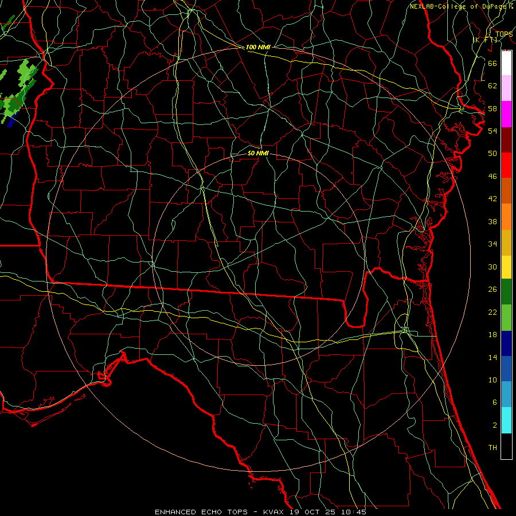Click the gold legend swatch
516x516 pixels.
coord(506,243)
